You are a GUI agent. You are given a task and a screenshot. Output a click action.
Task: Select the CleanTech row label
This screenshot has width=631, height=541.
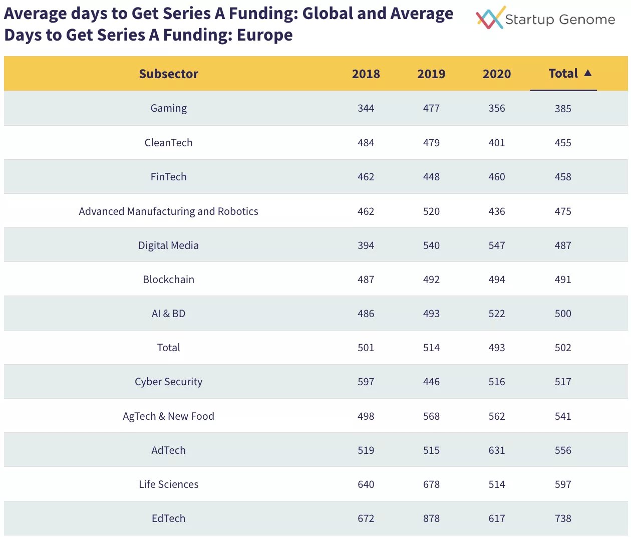[168, 143]
